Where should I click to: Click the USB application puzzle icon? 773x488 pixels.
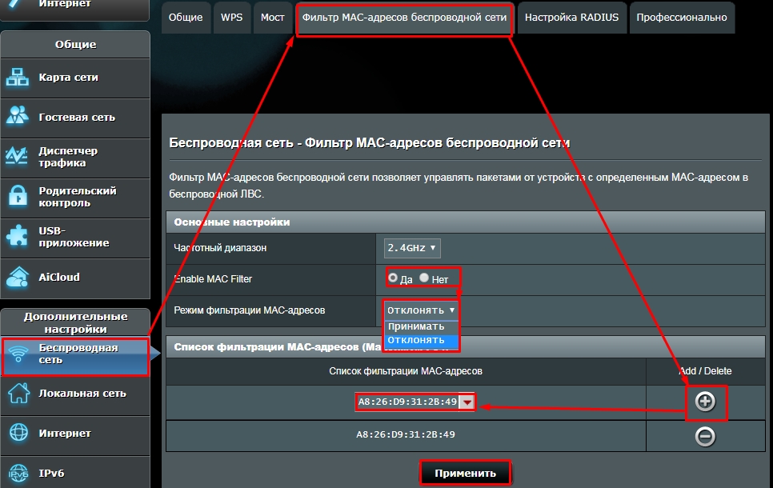(18, 236)
